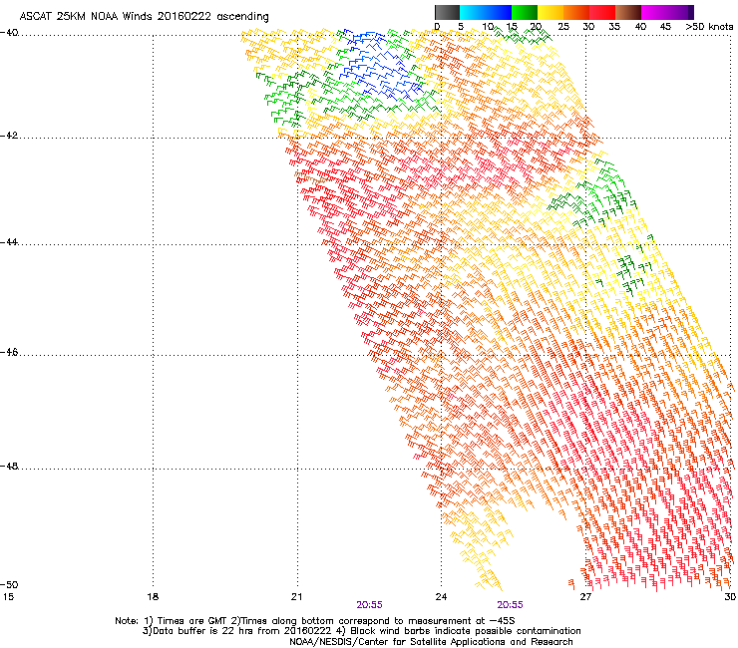Click the NOAA/NESDIS credit text
The width and height of the screenshot is (738, 648).
click(431, 642)
